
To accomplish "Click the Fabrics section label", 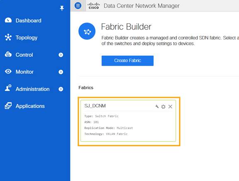I will coord(86,88).
